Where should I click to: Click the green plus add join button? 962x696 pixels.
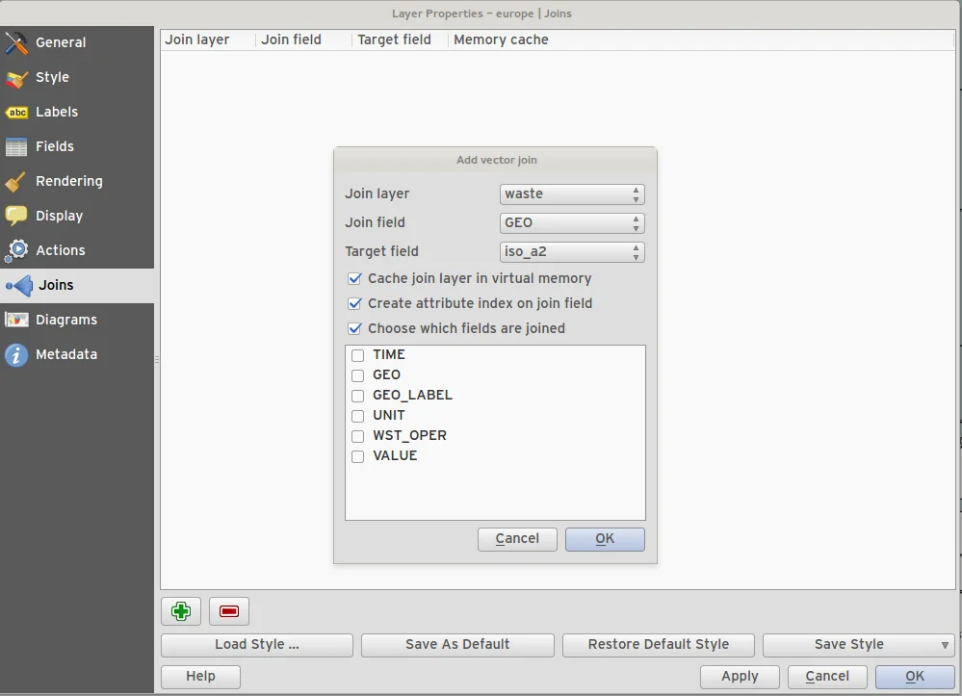click(x=181, y=611)
